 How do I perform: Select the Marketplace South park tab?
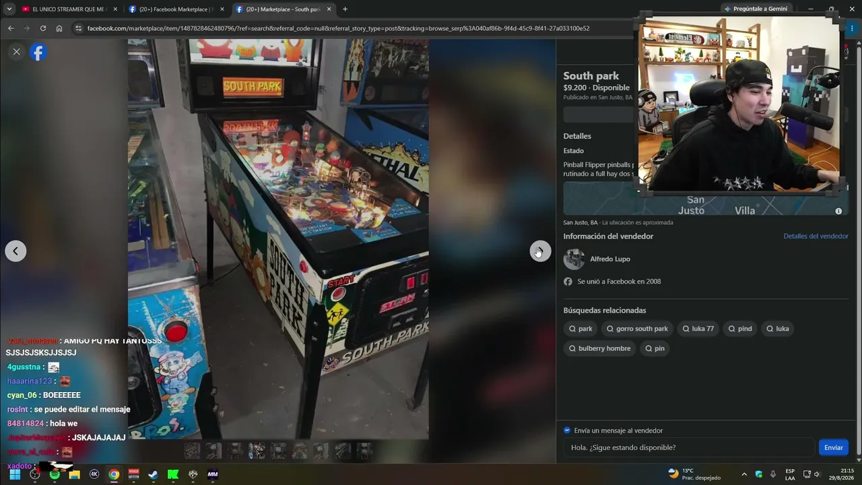[282, 9]
